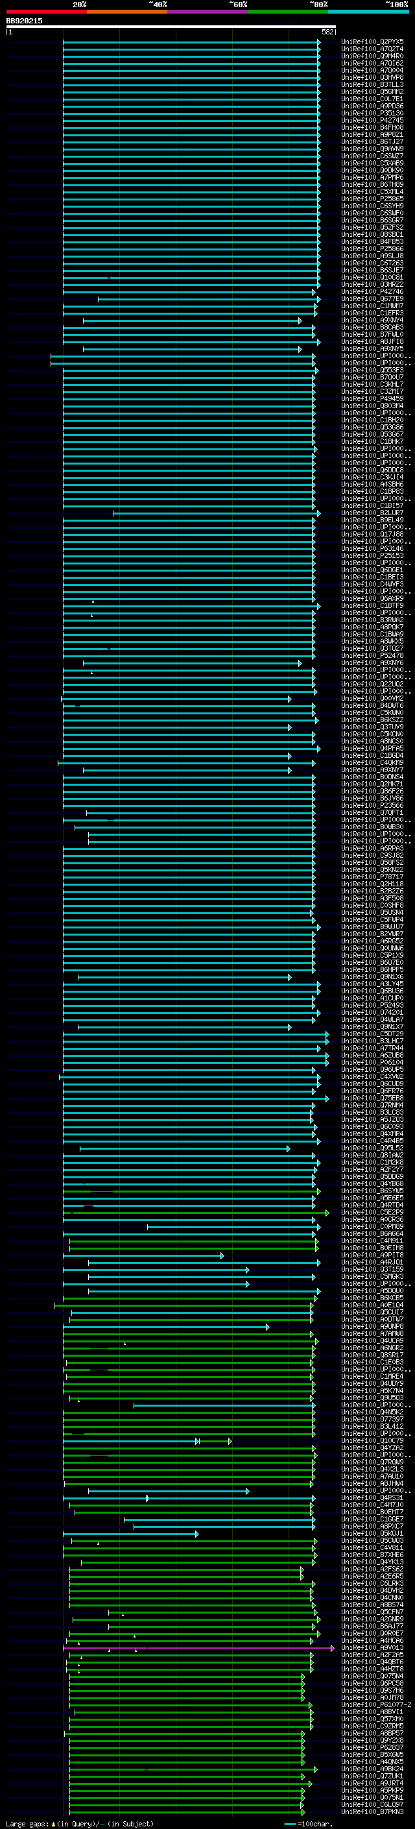
Task: Select hit label UniRef100_Q75EB8
Action: tap(372, 1098)
